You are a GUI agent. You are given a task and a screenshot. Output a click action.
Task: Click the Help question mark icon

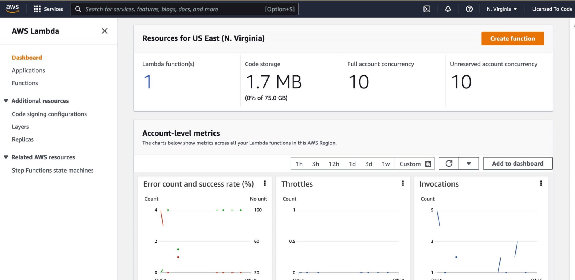tap(469, 9)
